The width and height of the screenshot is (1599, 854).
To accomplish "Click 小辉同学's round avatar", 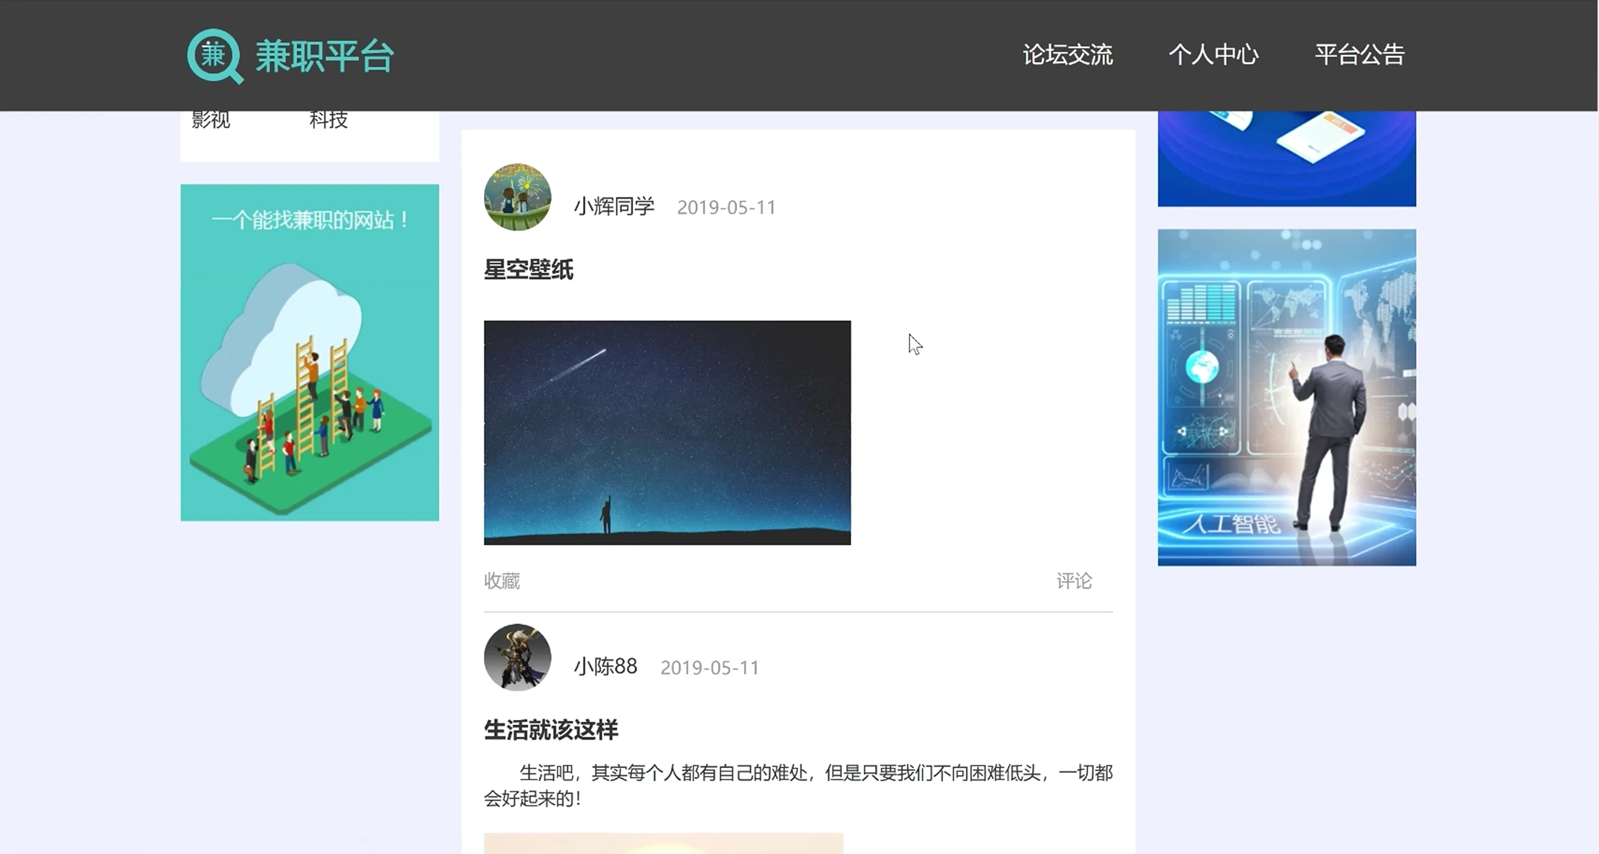I will coord(517,197).
